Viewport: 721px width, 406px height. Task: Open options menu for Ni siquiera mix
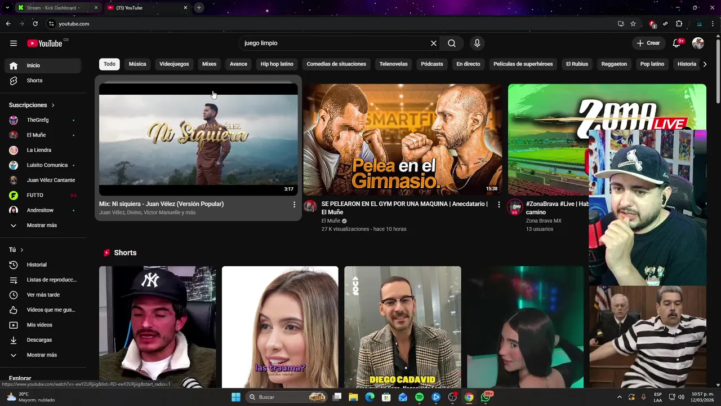[x=294, y=205]
